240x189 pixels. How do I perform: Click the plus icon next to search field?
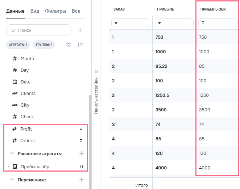(x=80, y=30)
